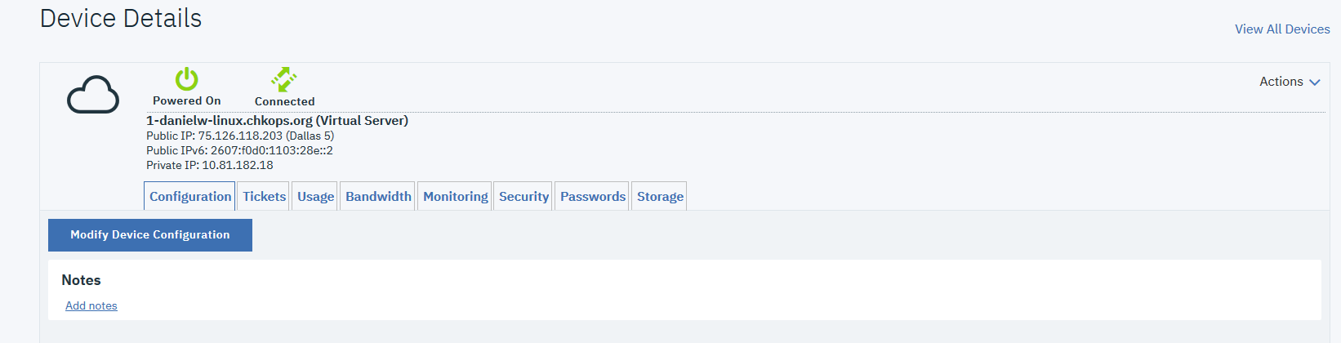This screenshot has width=1341, height=343.
Task: Click the Public IP 75.126.118.203 line
Action: coord(240,136)
